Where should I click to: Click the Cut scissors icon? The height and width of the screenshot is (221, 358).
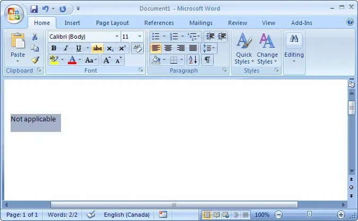(35, 37)
